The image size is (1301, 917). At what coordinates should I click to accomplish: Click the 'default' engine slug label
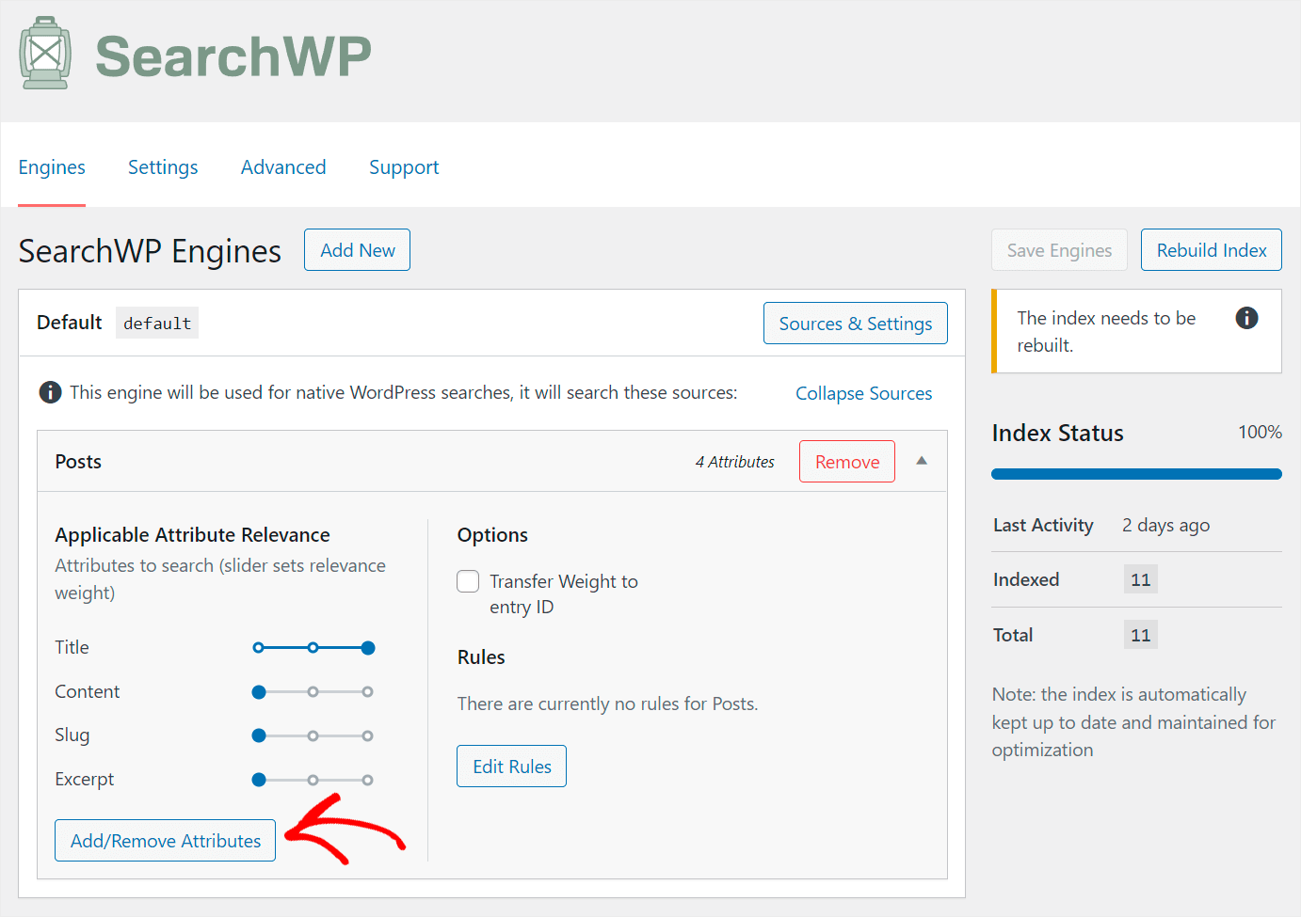tap(157, 323)
